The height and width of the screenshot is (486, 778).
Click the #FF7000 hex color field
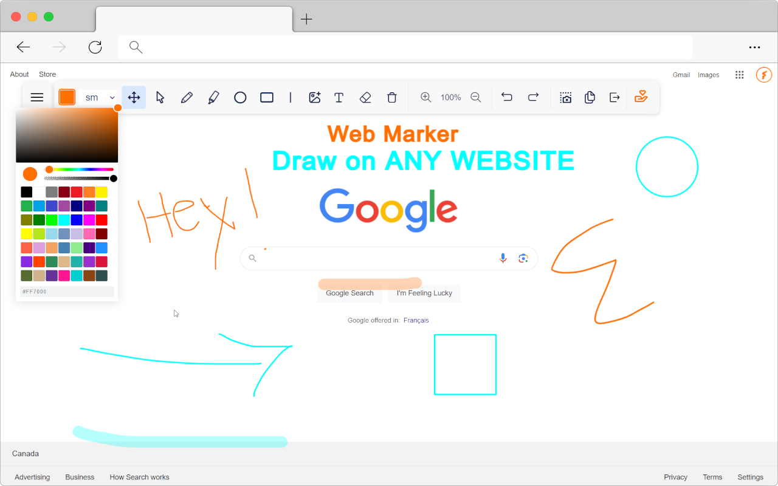pos(67,292)
